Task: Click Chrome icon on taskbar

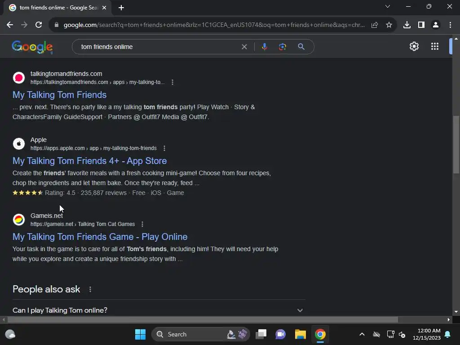Action: click(x=320, y=334)
